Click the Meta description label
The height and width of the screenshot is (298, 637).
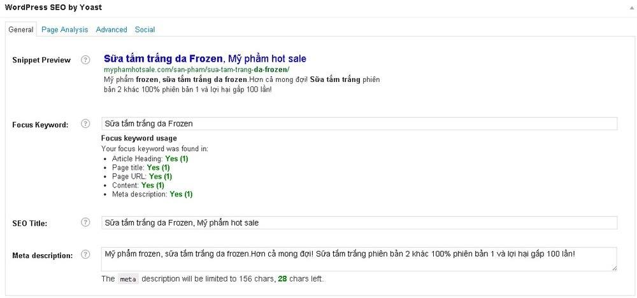point(43,256)
